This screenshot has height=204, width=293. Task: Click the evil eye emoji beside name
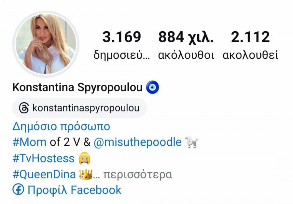pos(152,87)
